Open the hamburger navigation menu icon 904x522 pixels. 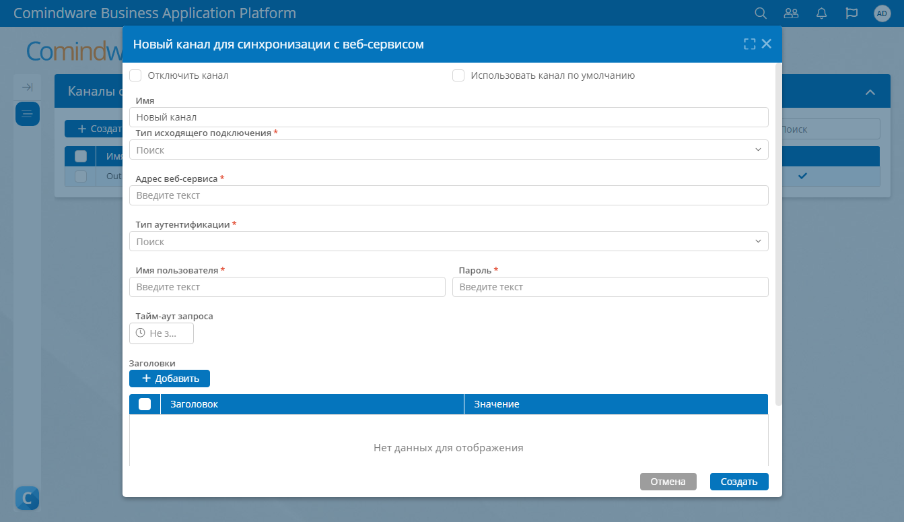28,113
